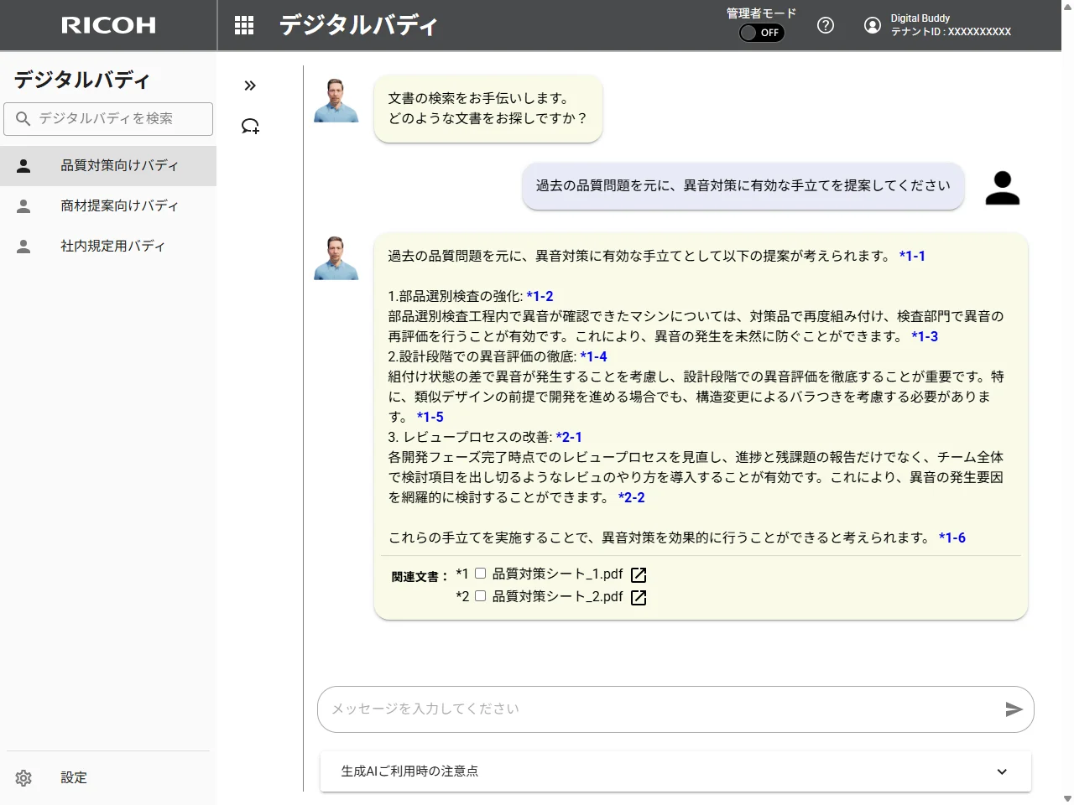Open the apps grid launcher icon
This screenshot has width=1074, height=805.
[244, 25]
